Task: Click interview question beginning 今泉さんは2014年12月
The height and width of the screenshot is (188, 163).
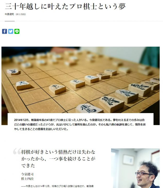Action: 57,186
